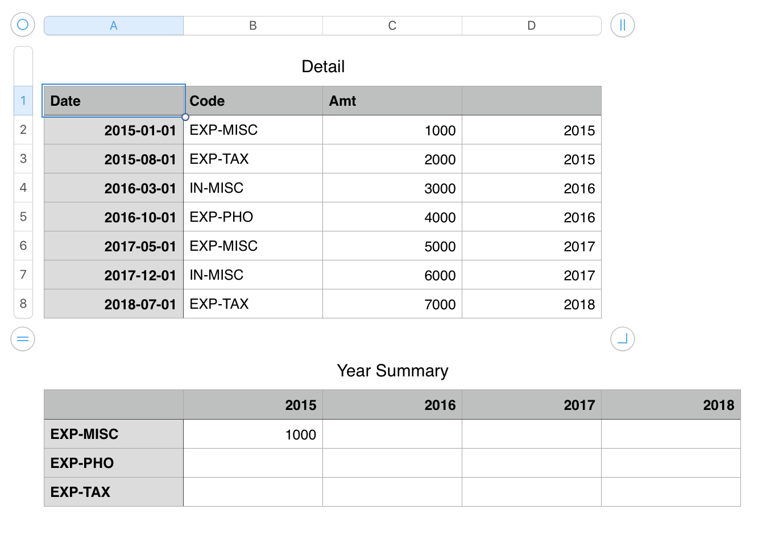Click the table select handle circle
Viewport: 762px width, 539px height.
click(23, 25)
